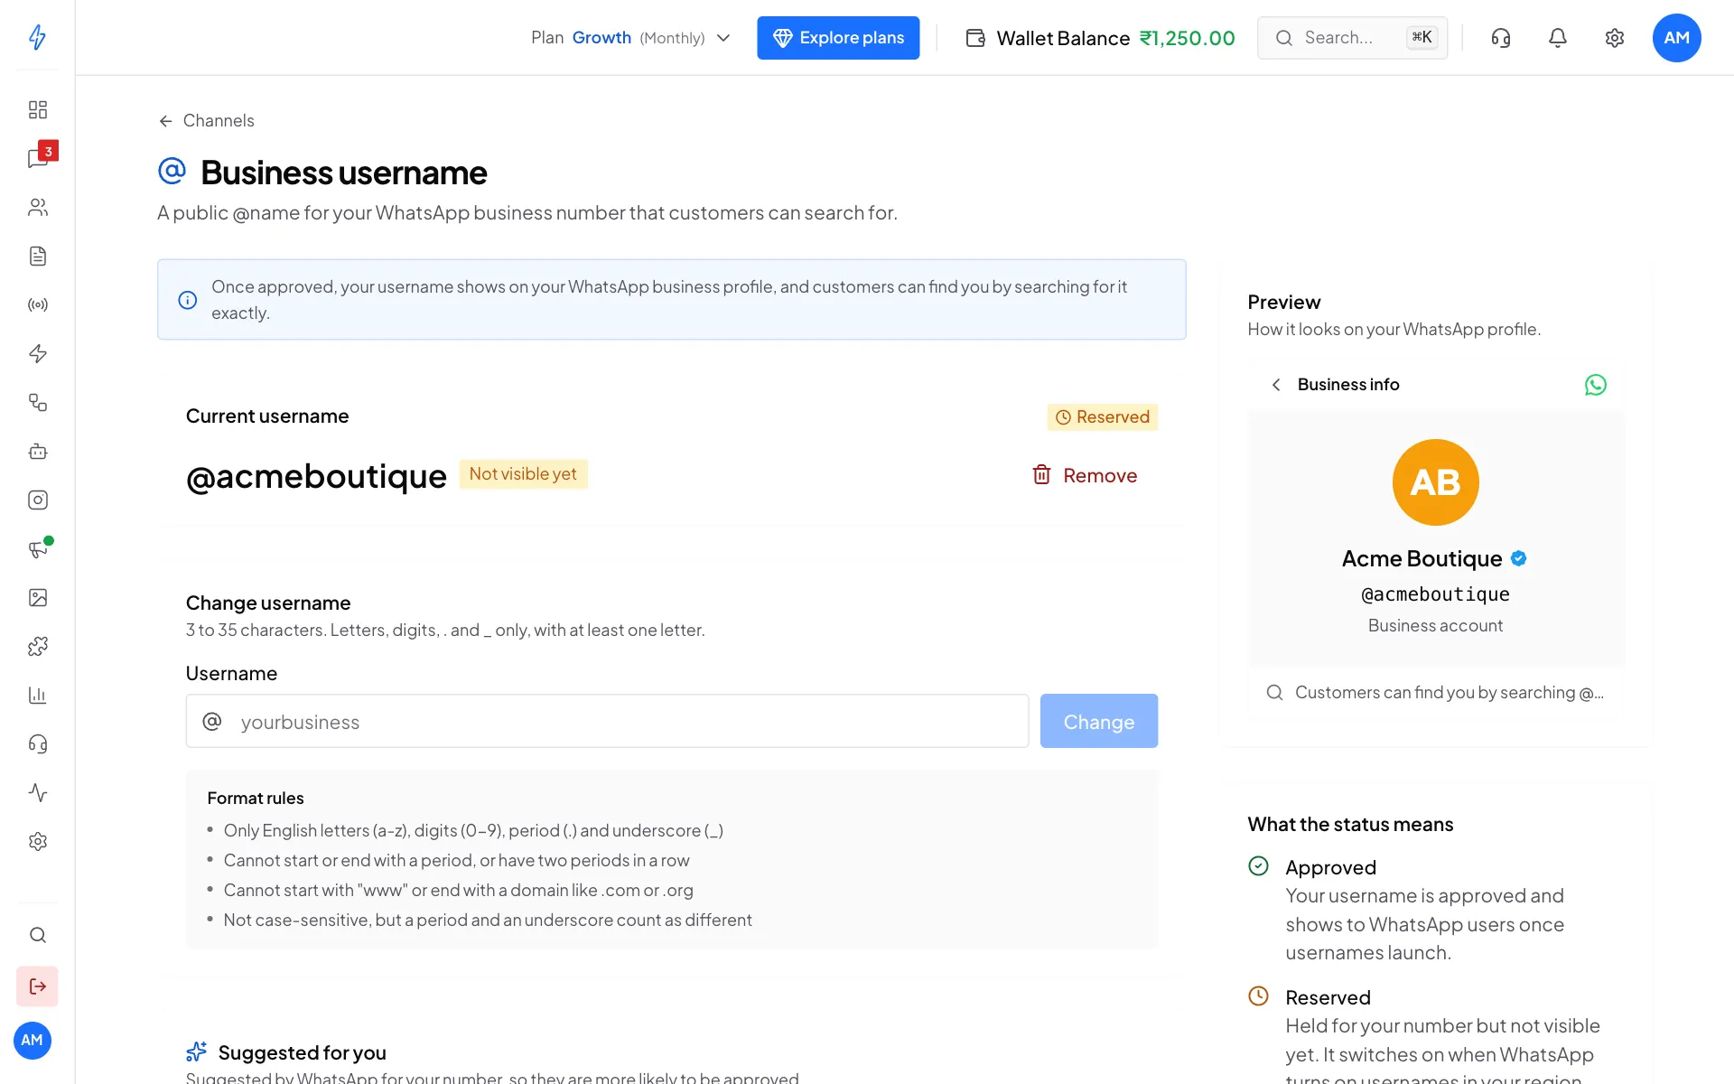The height and width of the screenshot is (1084, 1734).
Task: Open the AM avatar at bottom of sidebar
Action: (33, 1041)
